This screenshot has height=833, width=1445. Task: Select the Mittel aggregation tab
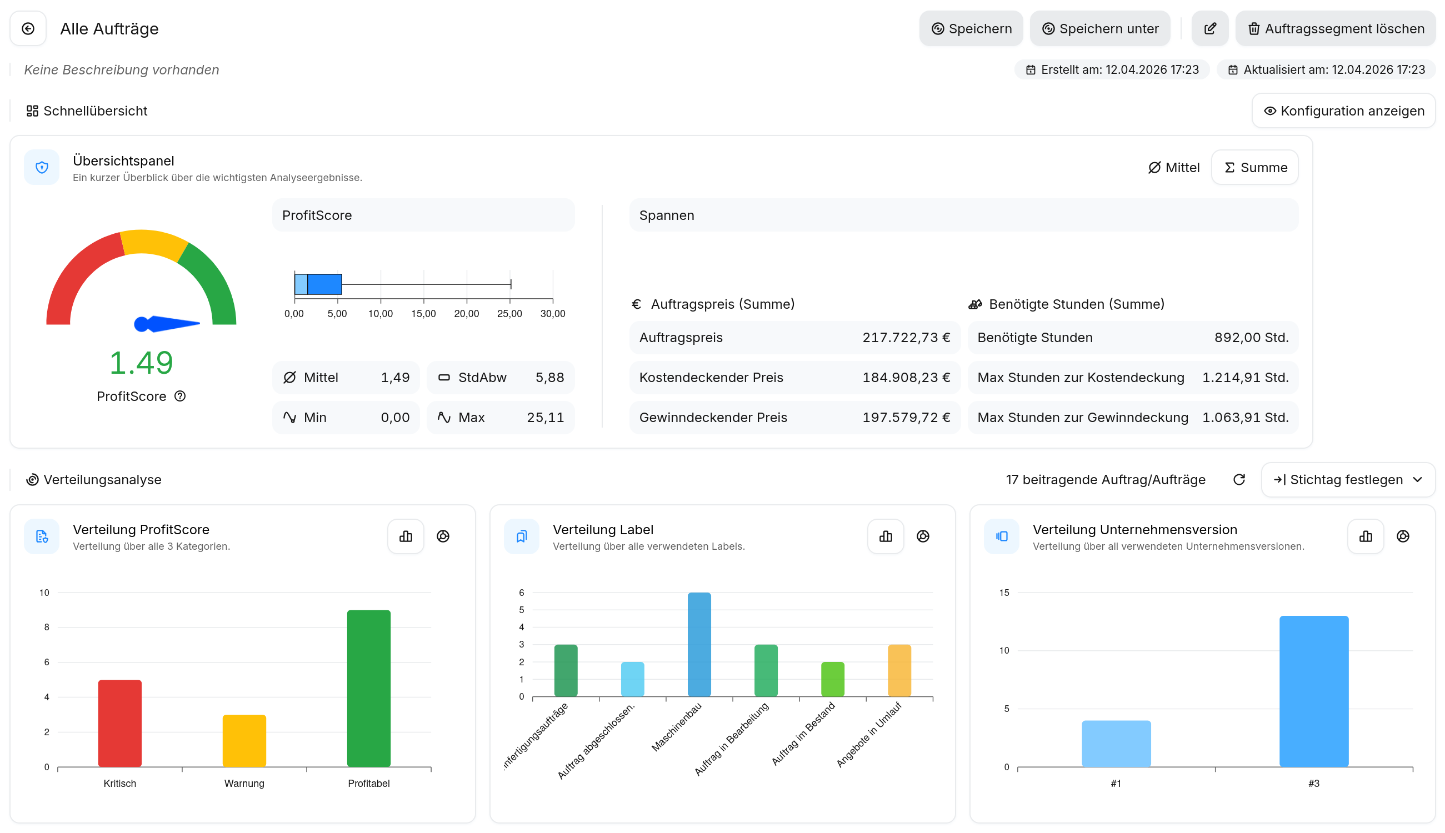[x=1173, y=167]
